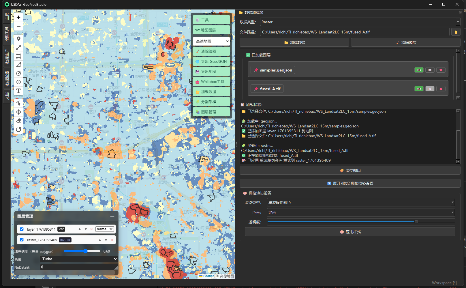Select the circle drawing tool
Viewport: 466px width, 288px height.
[x=18, y=74]
